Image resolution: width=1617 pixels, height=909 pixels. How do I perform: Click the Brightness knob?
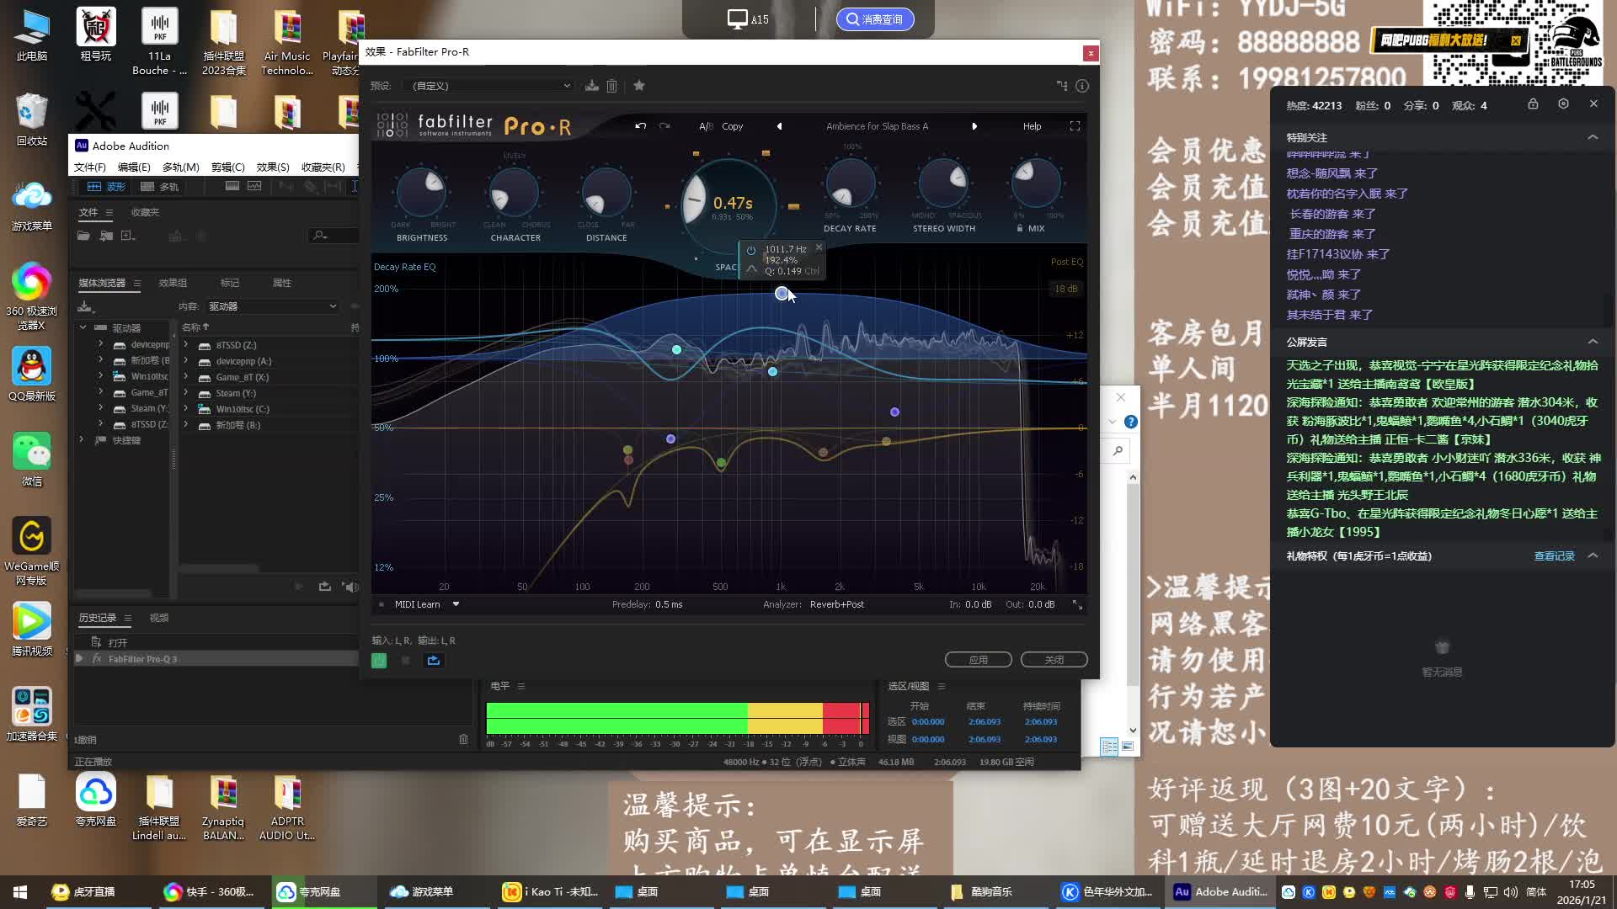(422, 192)
